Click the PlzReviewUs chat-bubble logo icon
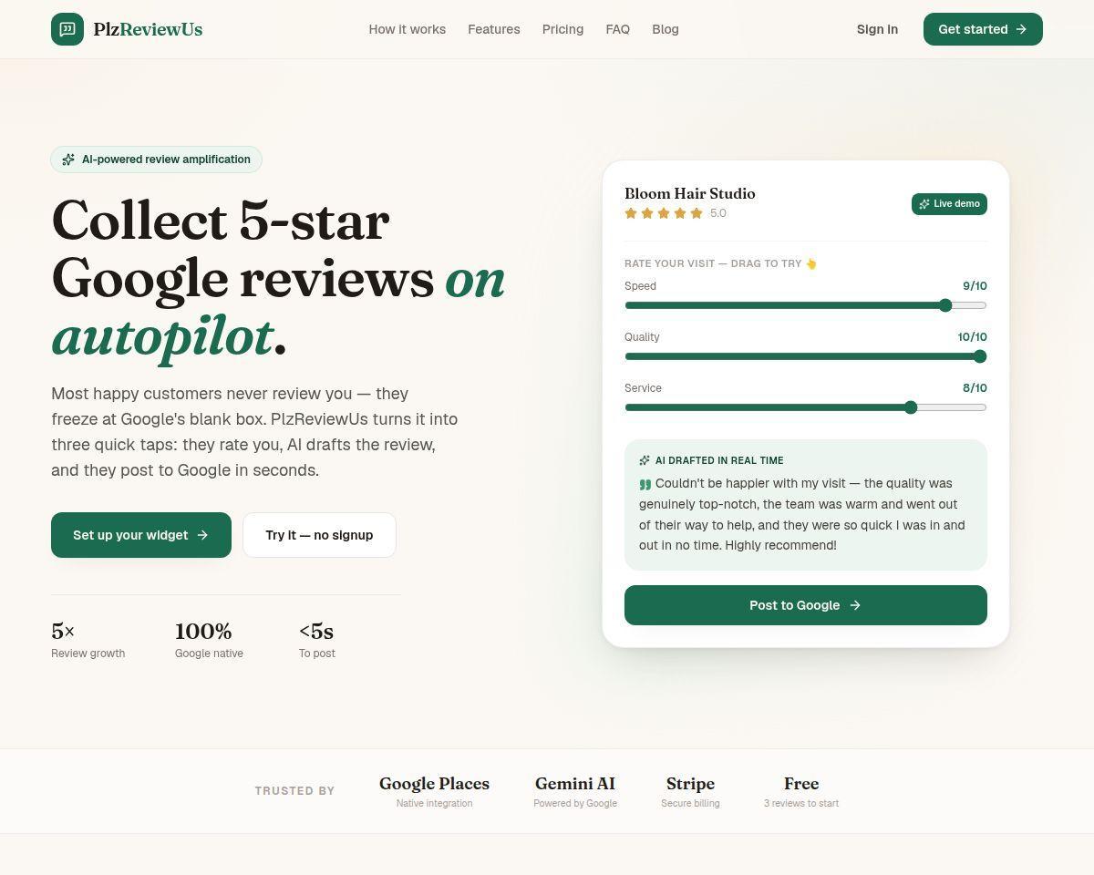Viewport: 1094px width, 875px height. (67, 29)
